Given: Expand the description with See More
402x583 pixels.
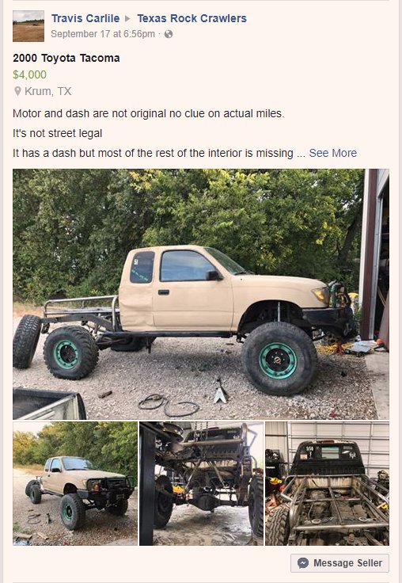Looking at the screenshot, I should (333, 153).
